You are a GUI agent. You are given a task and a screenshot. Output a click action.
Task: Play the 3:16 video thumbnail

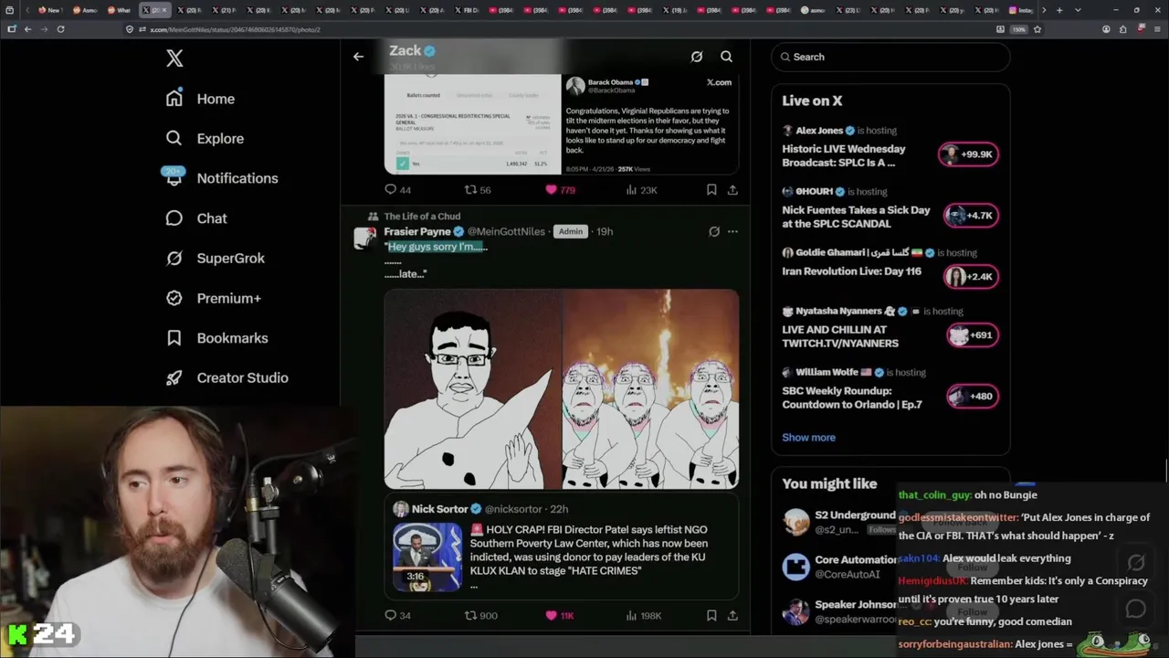(427, 557)
